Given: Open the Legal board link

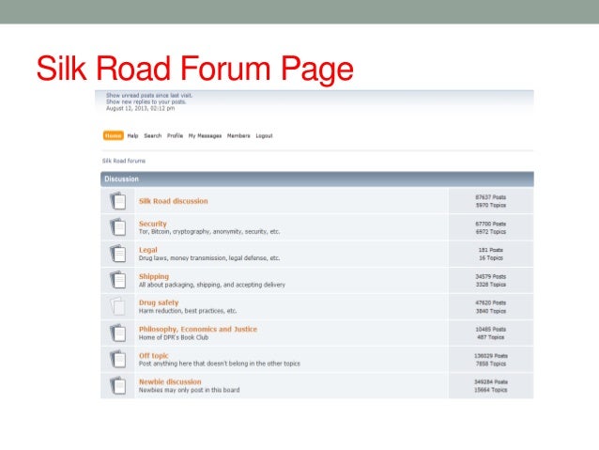Looking at the screenshot, I should click(148, 250).
